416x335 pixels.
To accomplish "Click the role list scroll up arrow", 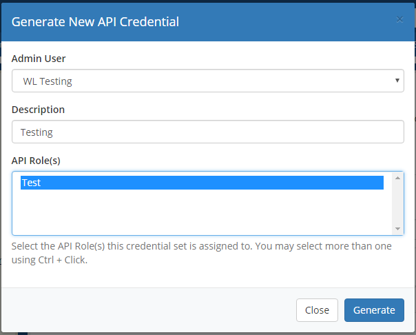I will click(397, 178).
